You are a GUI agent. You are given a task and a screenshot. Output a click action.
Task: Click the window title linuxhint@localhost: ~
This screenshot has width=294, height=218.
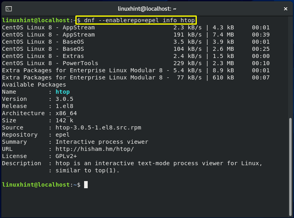click(147, 9)
